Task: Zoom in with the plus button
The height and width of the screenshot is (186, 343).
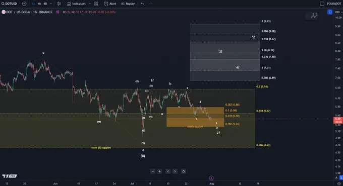Action: 159,171
